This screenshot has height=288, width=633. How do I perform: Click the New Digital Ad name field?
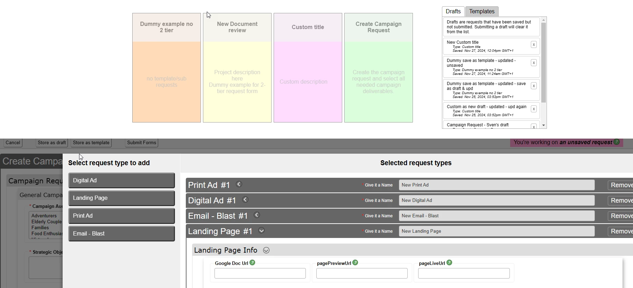coord(497,201)
